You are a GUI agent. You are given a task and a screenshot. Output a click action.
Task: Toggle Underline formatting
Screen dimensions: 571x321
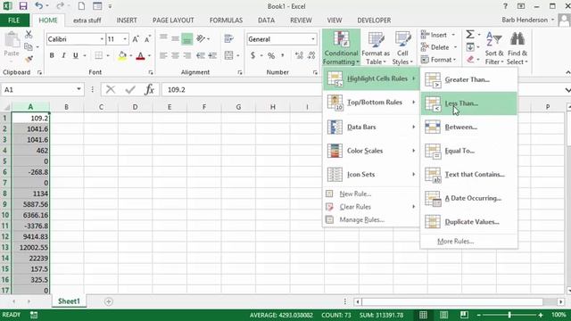click(x=75, y=55)
